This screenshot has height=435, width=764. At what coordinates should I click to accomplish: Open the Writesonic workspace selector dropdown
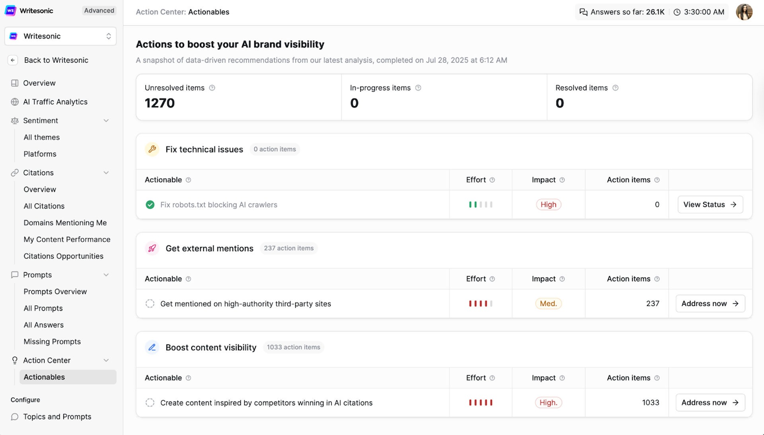pos(60,36)
